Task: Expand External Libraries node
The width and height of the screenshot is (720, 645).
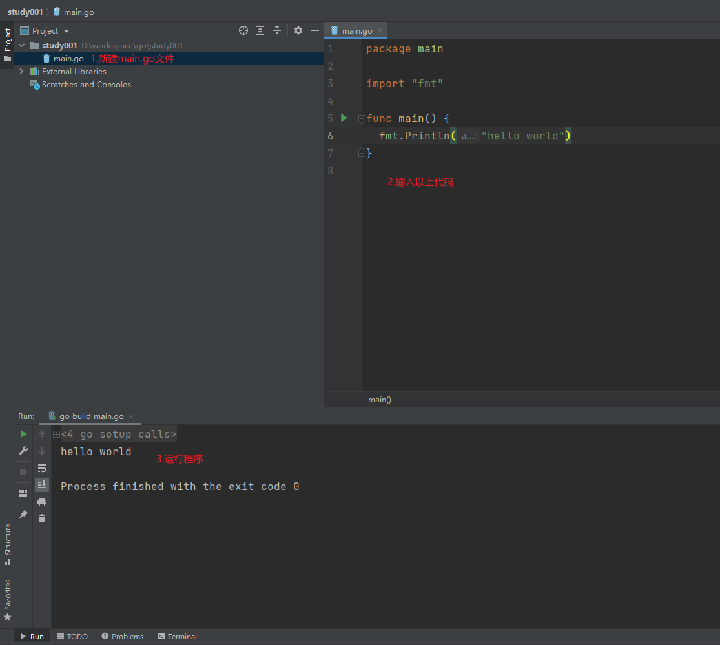Action: [21, 71]
